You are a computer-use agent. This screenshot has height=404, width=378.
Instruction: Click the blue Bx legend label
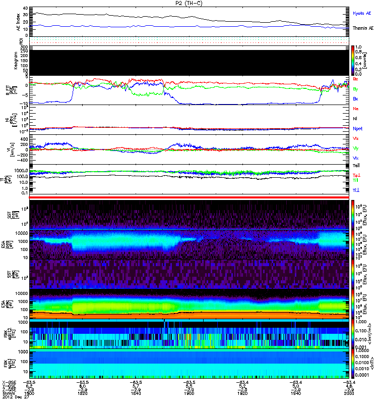tap(355, 98)
